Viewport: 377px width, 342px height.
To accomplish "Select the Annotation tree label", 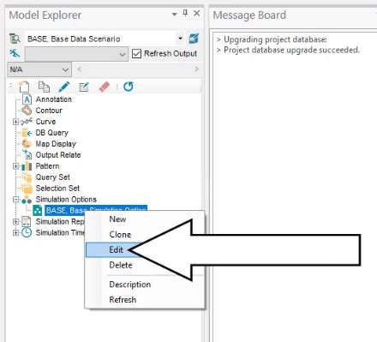I will pyautogui.click(x=54, y=99).
